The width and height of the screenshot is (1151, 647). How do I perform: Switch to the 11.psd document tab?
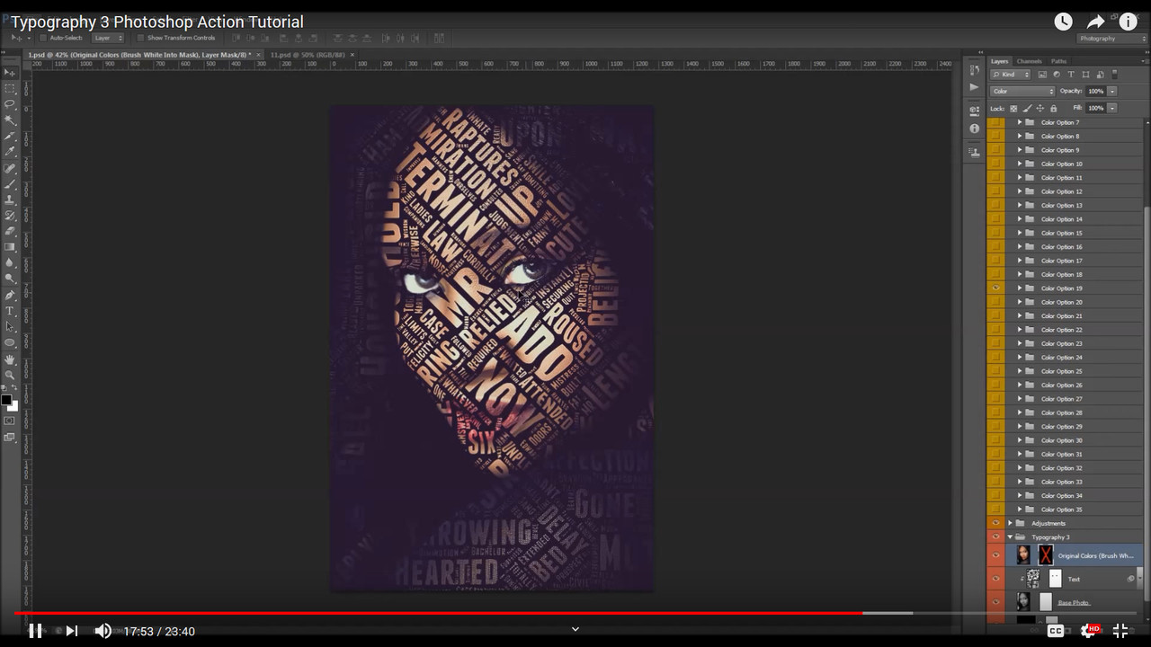click(x=308, y=55)
